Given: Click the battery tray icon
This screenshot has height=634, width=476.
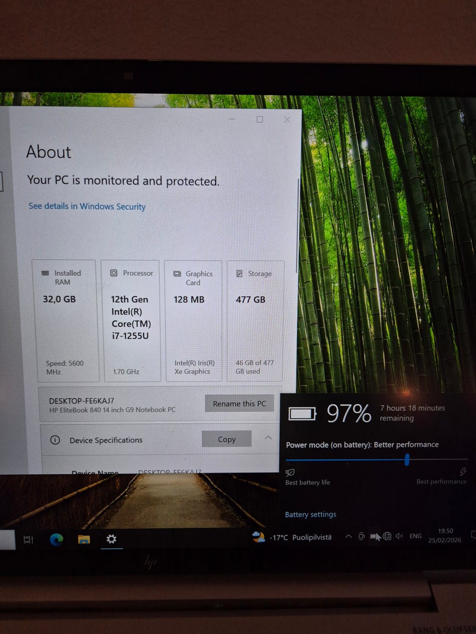Looking at the screenshot, I should [375, 536].
